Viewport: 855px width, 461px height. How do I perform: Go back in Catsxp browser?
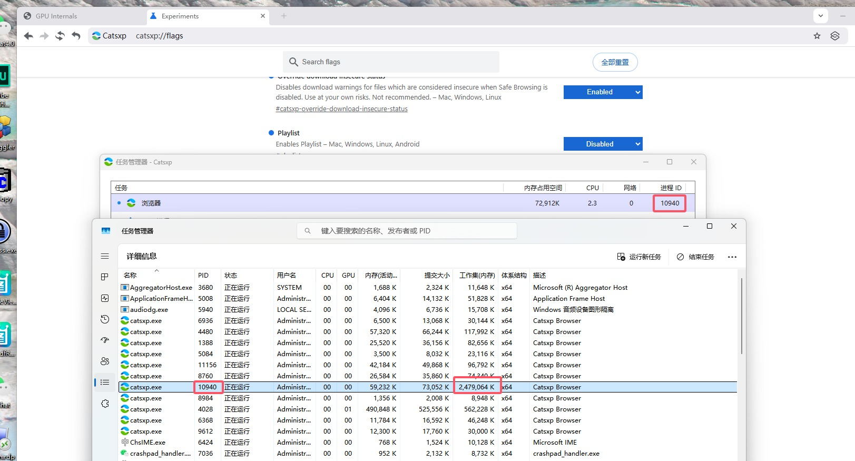(28, 36)
